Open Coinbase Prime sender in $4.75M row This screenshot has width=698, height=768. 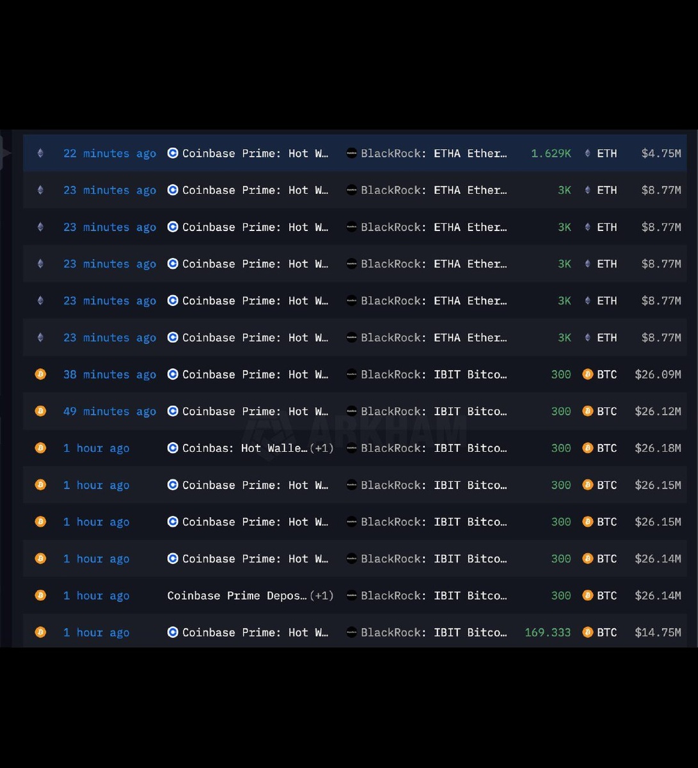pyautogui.click(x=255, y=154)
